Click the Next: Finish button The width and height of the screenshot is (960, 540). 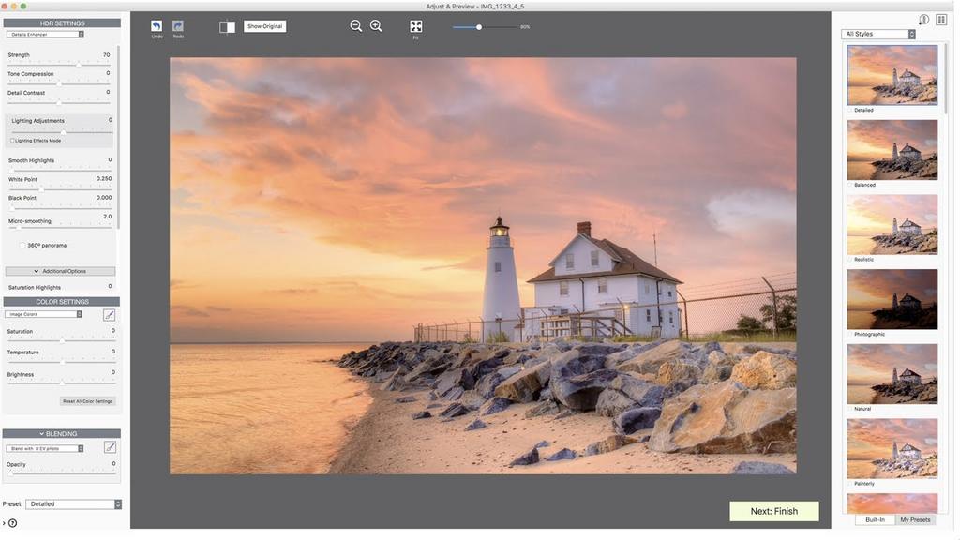(x=773, y=511)
